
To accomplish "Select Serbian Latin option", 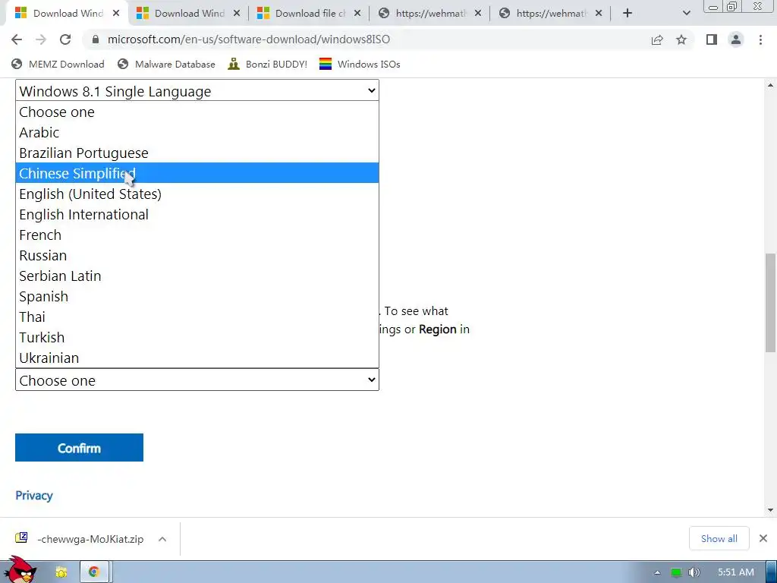I will (197, 276).
